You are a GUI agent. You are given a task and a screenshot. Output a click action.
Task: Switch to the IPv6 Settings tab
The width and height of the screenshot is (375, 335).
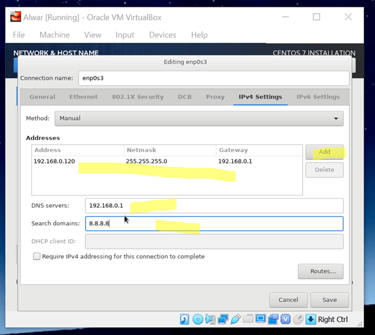point(318,97)
